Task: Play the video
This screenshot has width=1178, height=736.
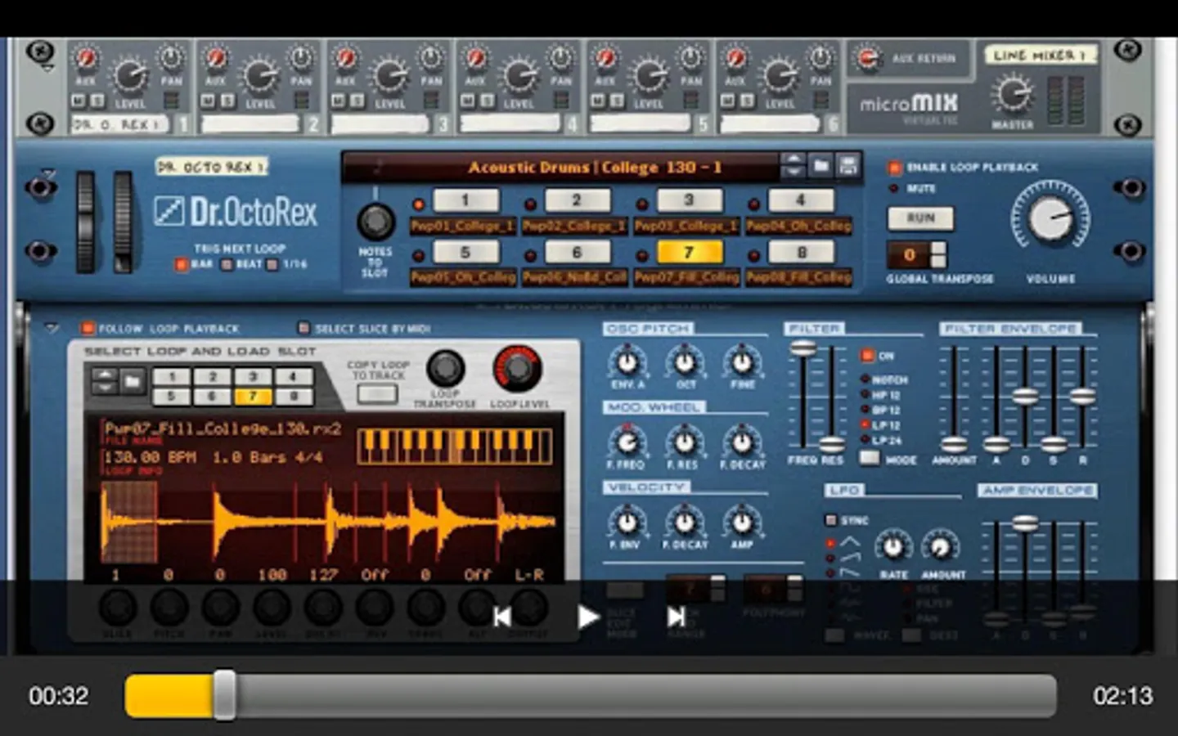Action: tap(588, 617)
